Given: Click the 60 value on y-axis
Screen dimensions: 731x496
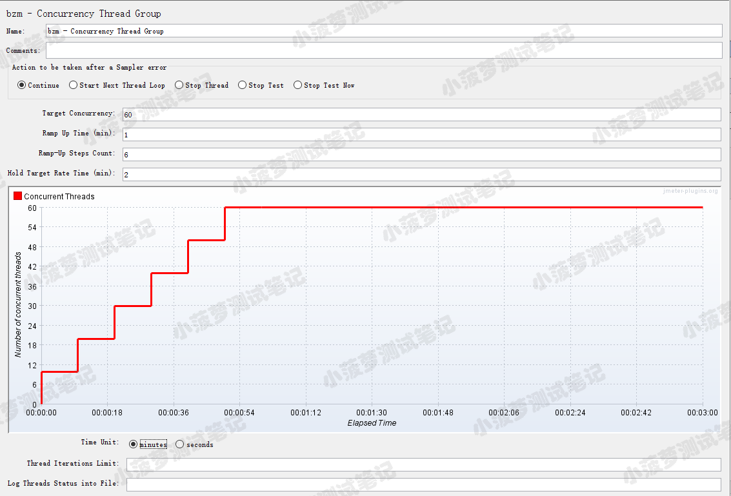Looking at the screenshot, I should click(x=32, y=208).
